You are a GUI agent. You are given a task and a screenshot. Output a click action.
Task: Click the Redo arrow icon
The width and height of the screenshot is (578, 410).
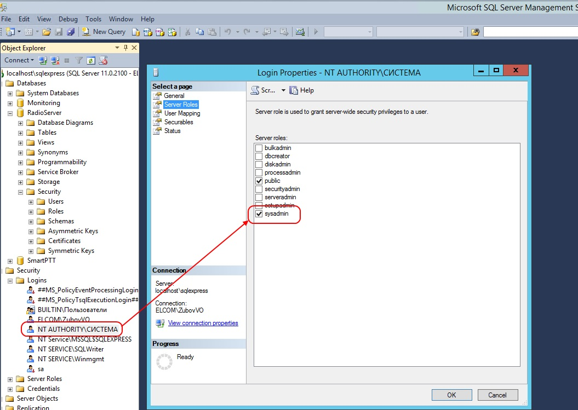pos(247,32)
